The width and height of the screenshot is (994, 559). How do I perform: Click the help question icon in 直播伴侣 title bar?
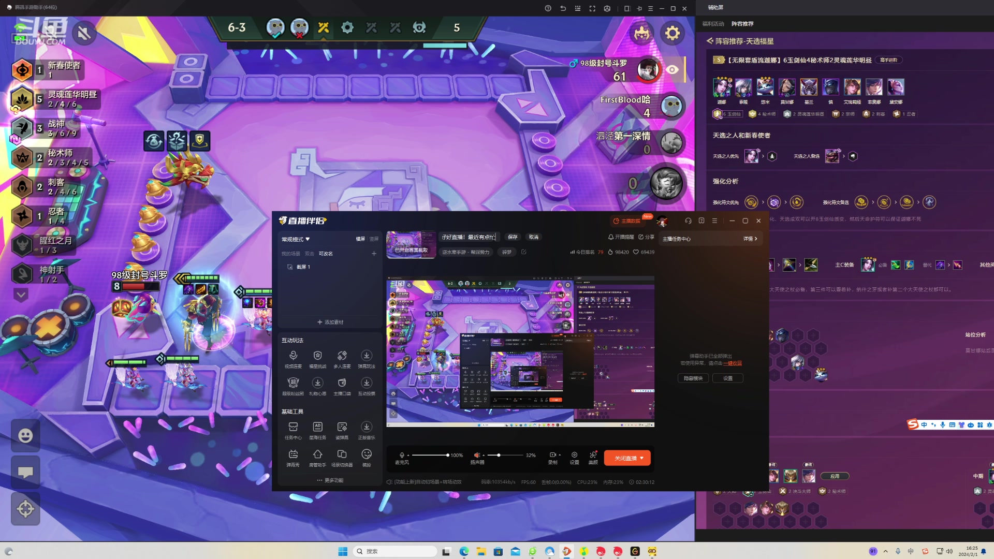tap(701, 220)
